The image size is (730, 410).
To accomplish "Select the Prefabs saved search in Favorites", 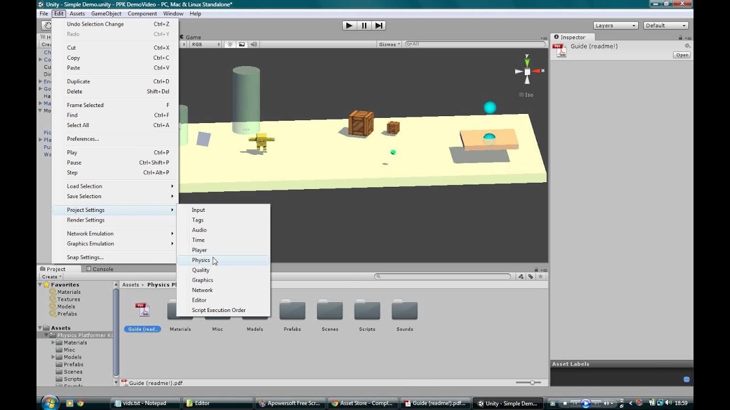I will click(67, 314).
